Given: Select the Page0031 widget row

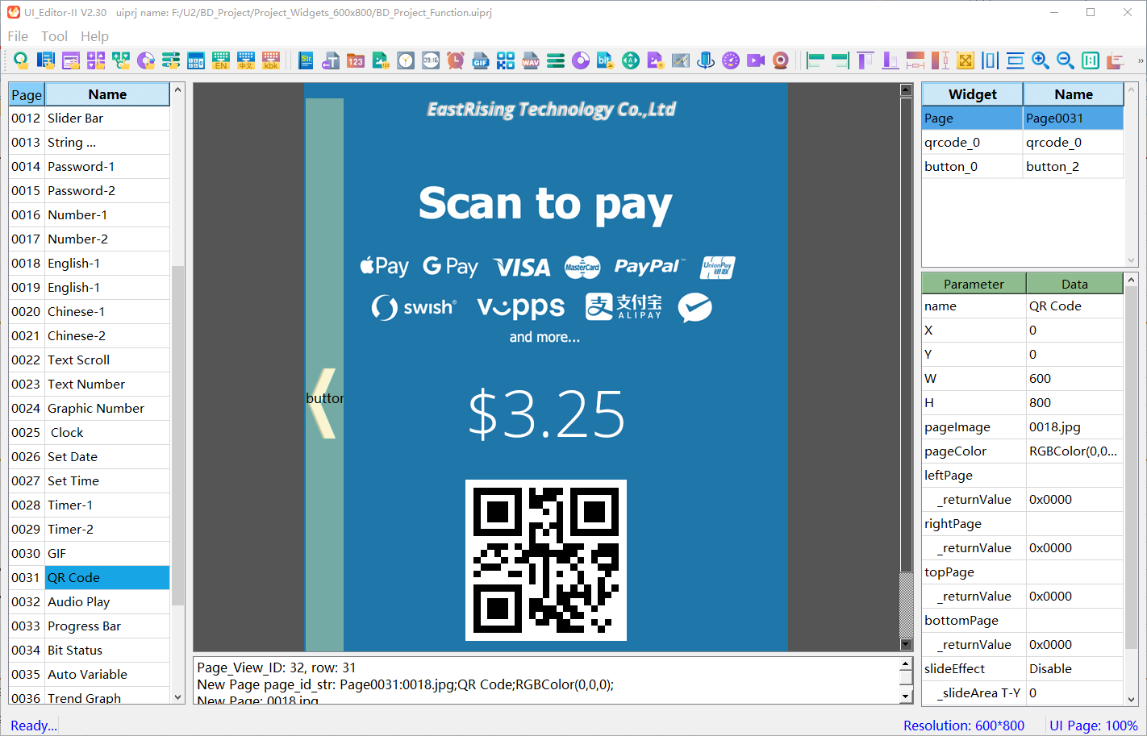Looking at the screenshot, I should 1023,119.
